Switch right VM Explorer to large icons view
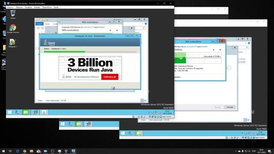Image resolution: width=274 pixels, height=154 pixels. (x=248, y=120)
